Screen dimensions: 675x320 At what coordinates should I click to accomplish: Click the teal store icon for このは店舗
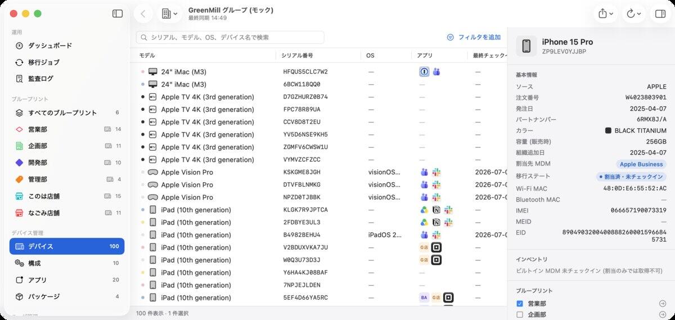[x=19, y=196]
